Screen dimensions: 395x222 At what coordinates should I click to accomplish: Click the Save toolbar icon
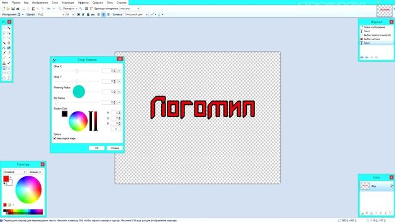coord(13,9)
